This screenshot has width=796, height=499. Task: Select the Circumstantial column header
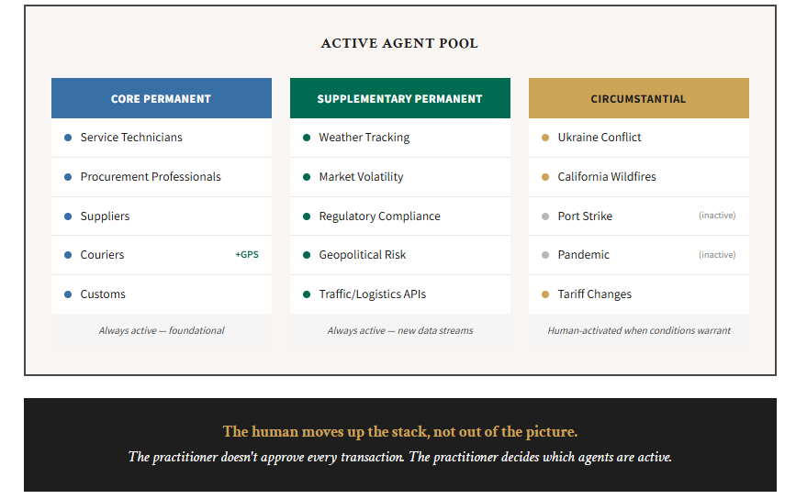639,98
